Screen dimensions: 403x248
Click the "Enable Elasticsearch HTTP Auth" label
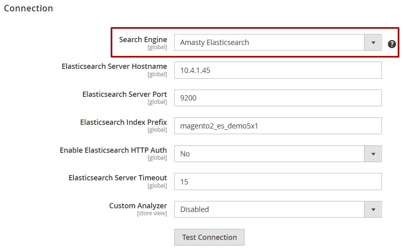[x=114, y=150]
